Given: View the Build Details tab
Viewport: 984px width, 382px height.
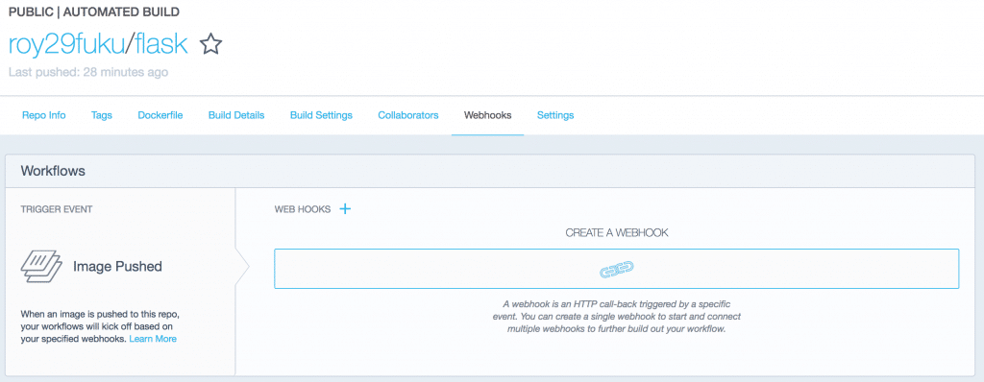Looking at the screenshot, I should point(236,115).
